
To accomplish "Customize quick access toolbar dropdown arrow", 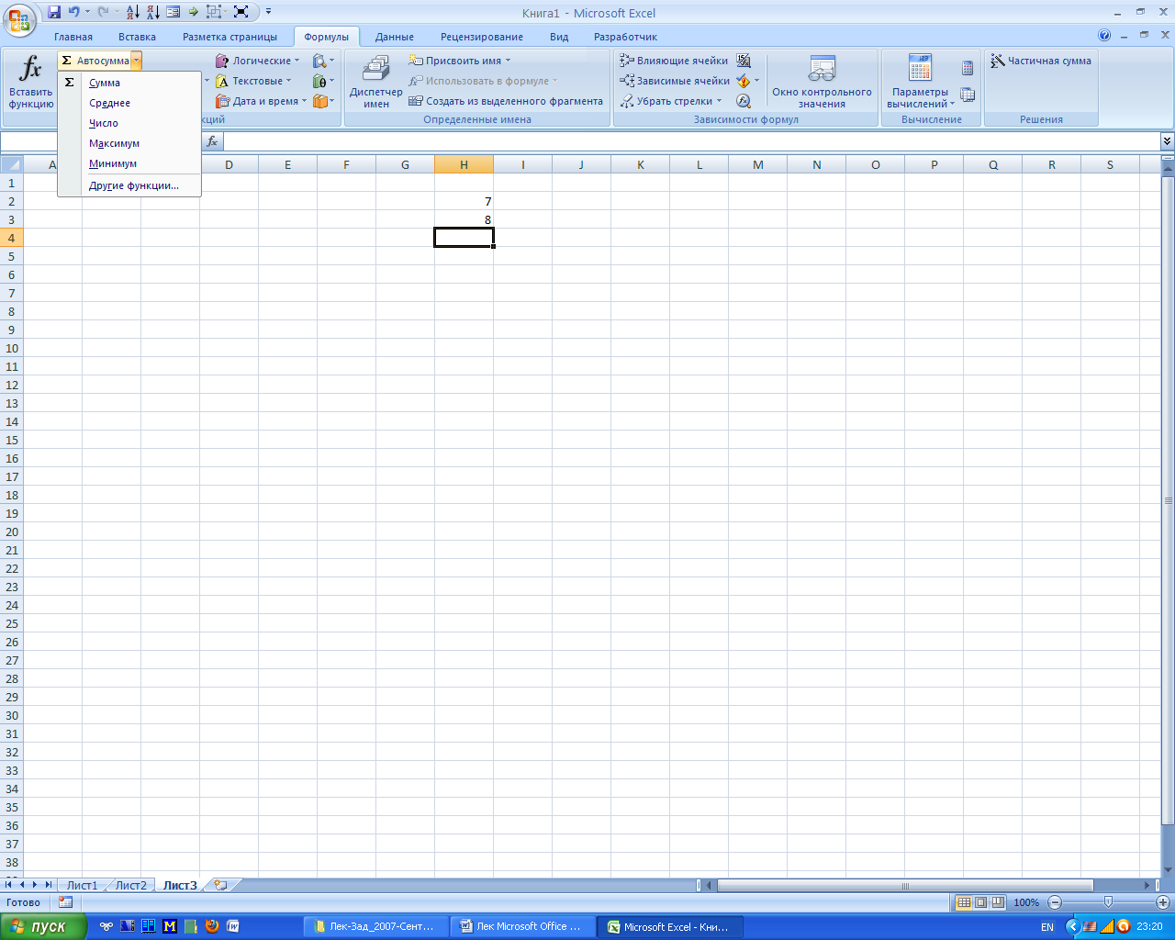I will coord(268,12).
